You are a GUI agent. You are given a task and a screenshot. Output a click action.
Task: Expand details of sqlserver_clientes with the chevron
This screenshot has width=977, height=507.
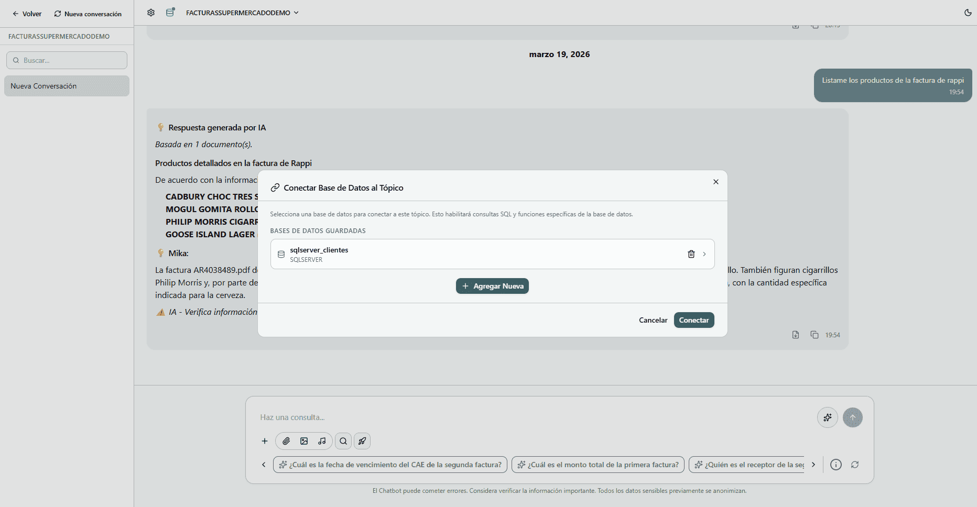[704, 254]
